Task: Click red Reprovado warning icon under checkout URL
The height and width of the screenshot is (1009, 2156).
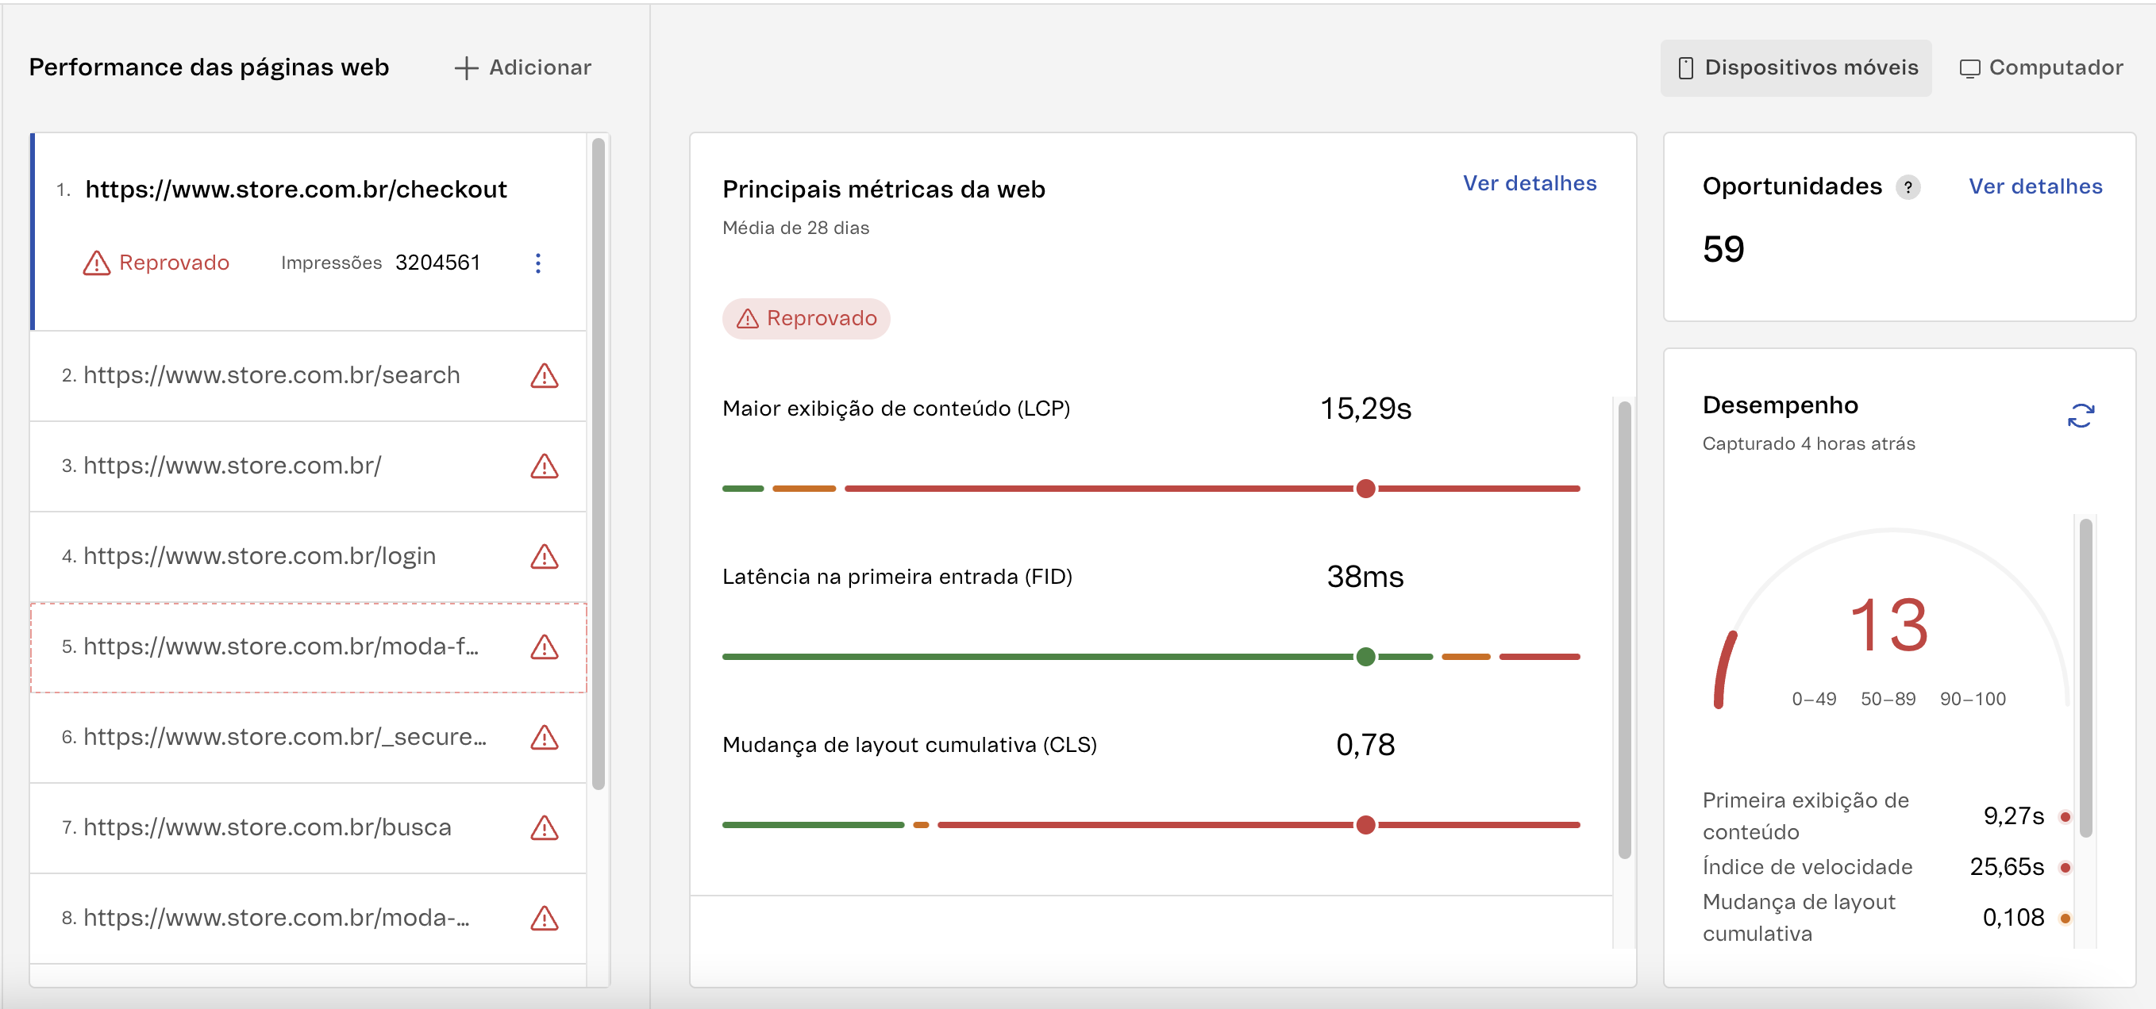Action: 97,263
